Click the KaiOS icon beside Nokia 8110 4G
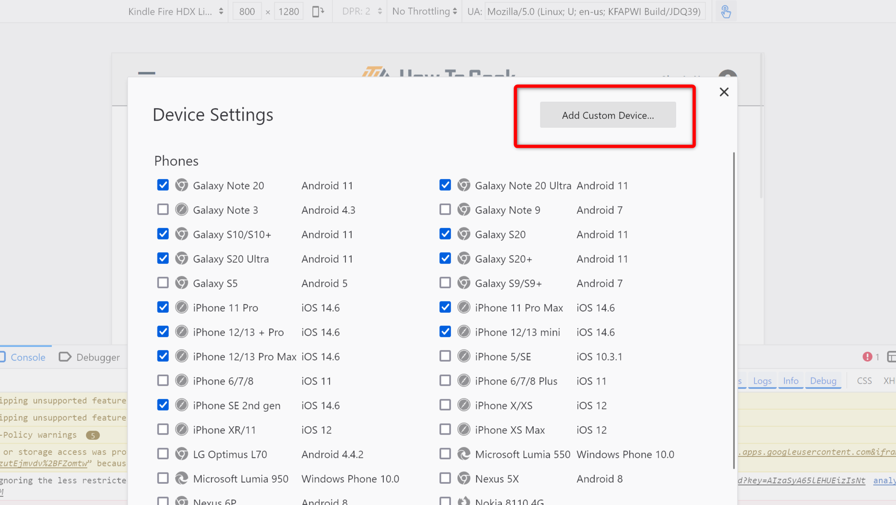The width and height of the screenshot is (896, 505). (464, 501)
